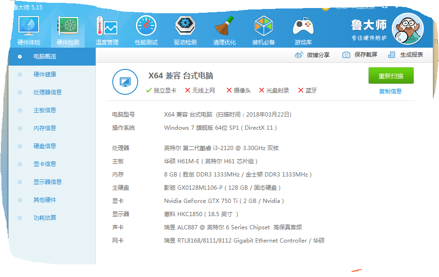
Task: Click 无线上网 red cross feature
Action: [x=200, y=91]
